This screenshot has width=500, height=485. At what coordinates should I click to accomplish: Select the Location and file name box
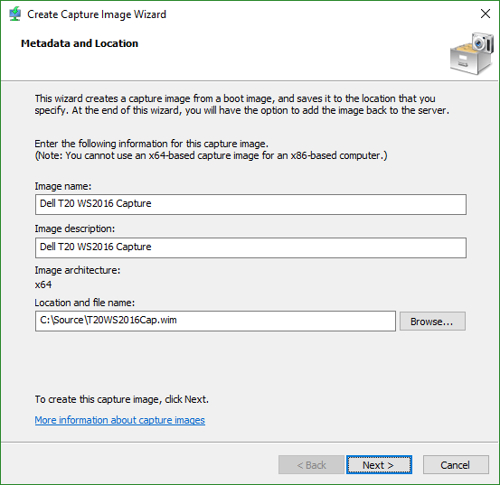point(215,321)
